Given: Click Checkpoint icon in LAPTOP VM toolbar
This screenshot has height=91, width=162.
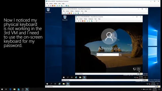Looking at the screenshot, I should (x=62, y=6).
